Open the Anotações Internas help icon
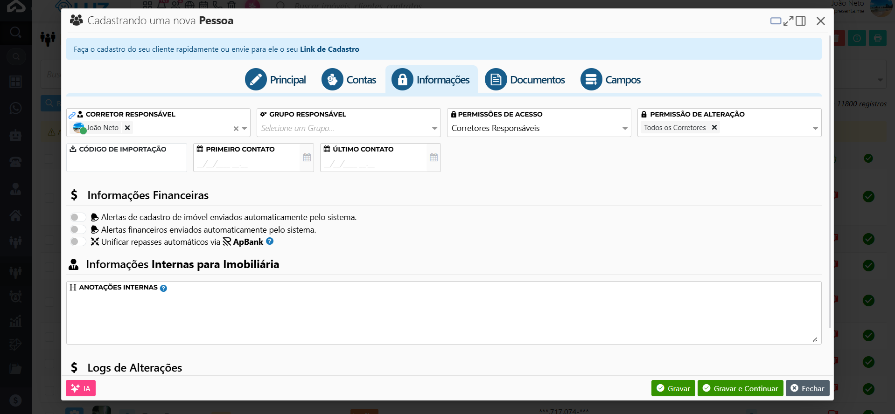 163,288
